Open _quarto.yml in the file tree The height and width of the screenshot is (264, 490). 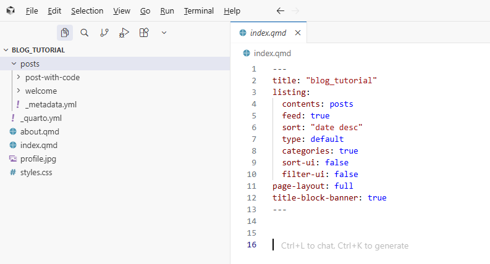tap(41, 118)
